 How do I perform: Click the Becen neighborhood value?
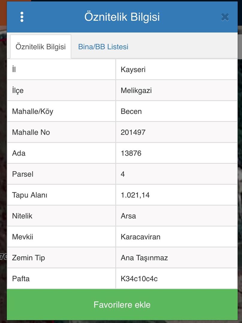pos(131,111)
